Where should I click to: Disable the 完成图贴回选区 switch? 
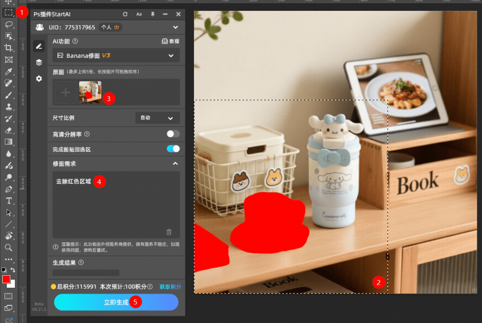click(173, 148)
